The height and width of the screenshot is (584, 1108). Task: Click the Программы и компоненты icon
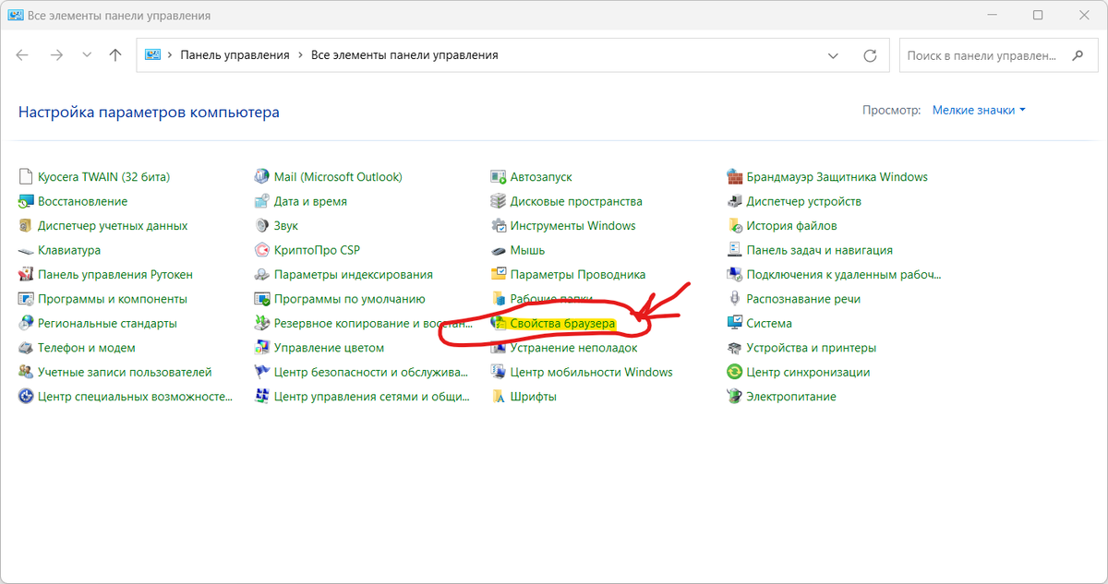(26, 299)
